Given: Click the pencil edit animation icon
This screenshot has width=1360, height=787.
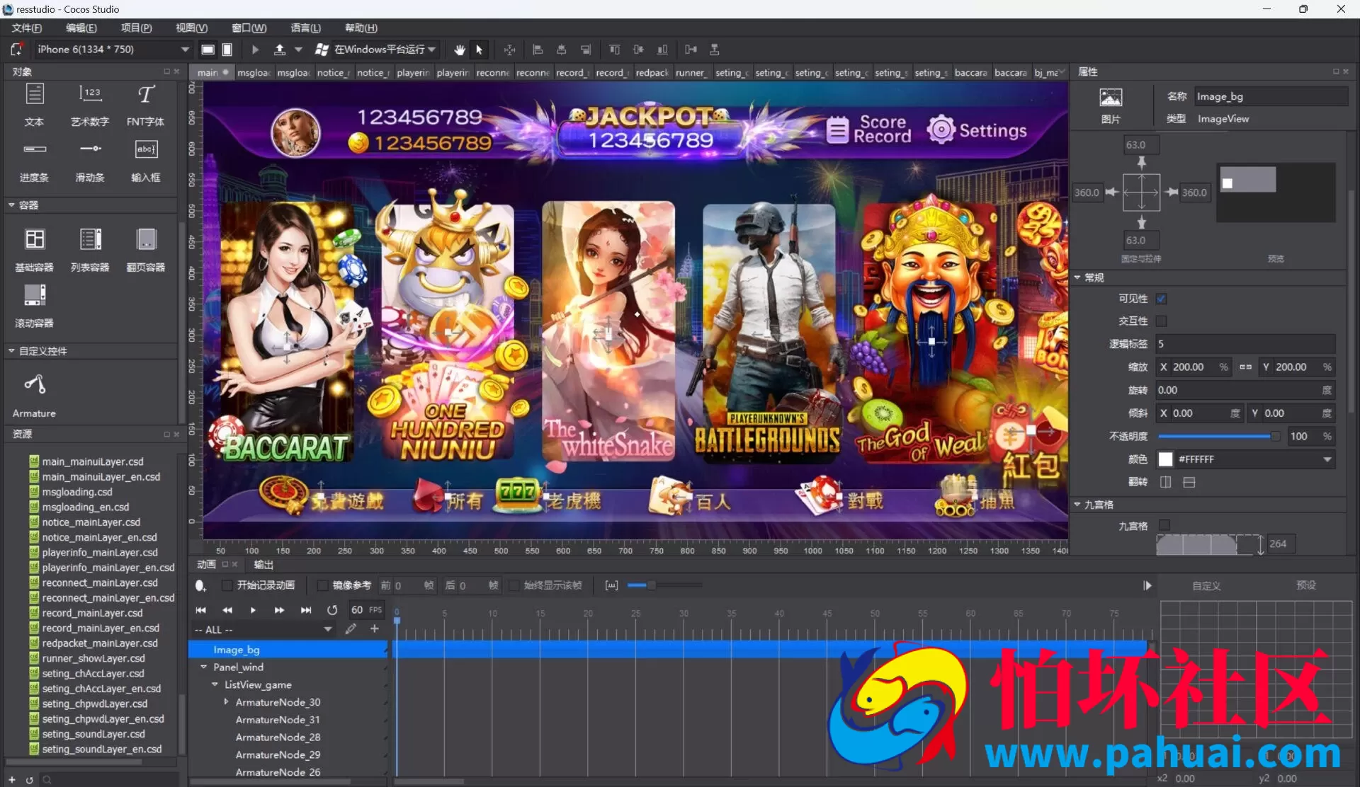Looking at the screenshot, I should click(x=351, y=628).
